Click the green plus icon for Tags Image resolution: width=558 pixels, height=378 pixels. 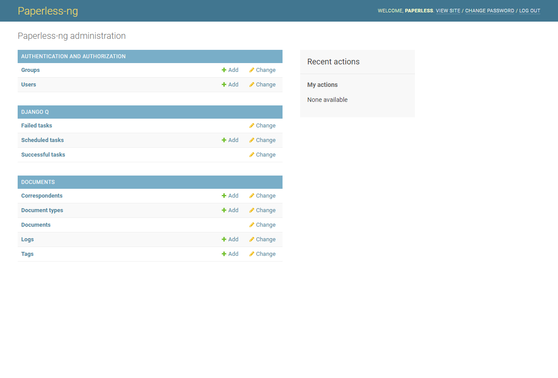pyautogui.click(x=224, y=254)
